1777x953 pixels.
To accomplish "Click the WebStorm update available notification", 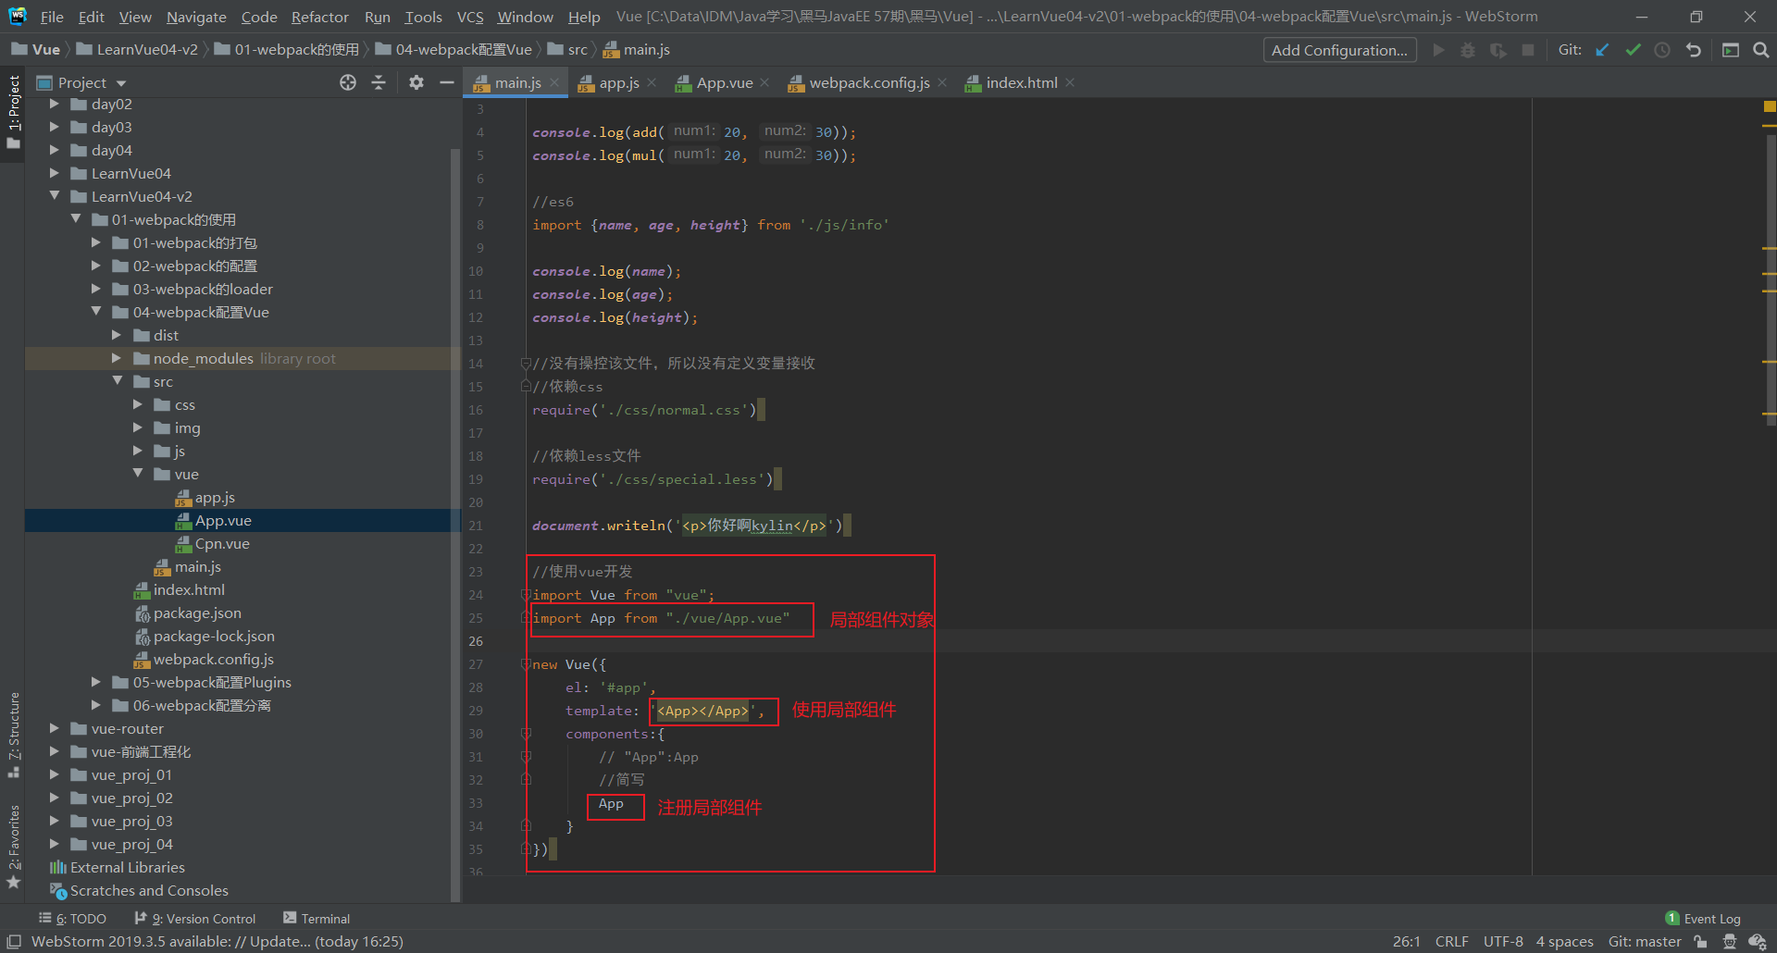I will click(217, 941).
